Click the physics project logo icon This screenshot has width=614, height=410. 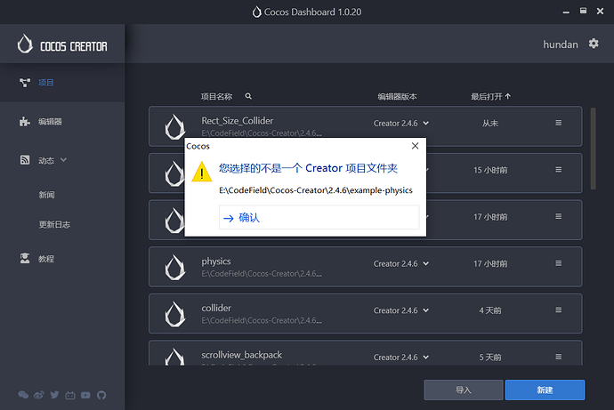click(x=174, y=267)
